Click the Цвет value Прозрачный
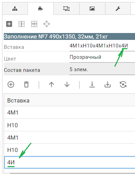The image size is (135, 174). click(x=102, y=57)
